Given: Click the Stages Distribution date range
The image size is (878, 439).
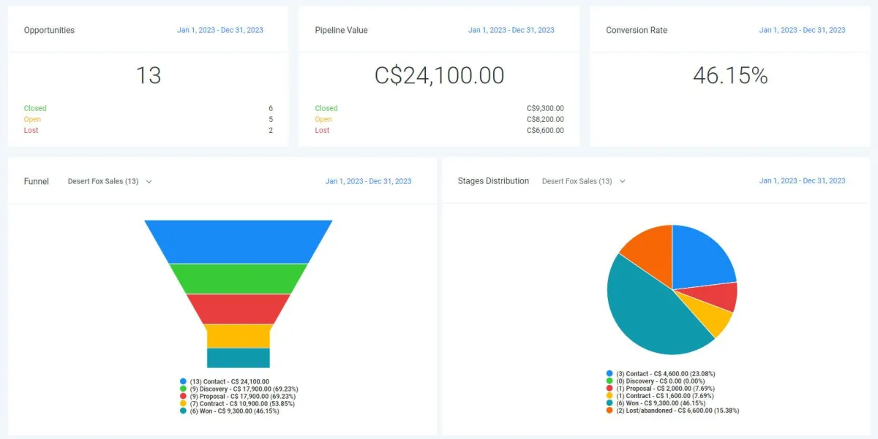Looking at the screenshot, I should 802,180.
